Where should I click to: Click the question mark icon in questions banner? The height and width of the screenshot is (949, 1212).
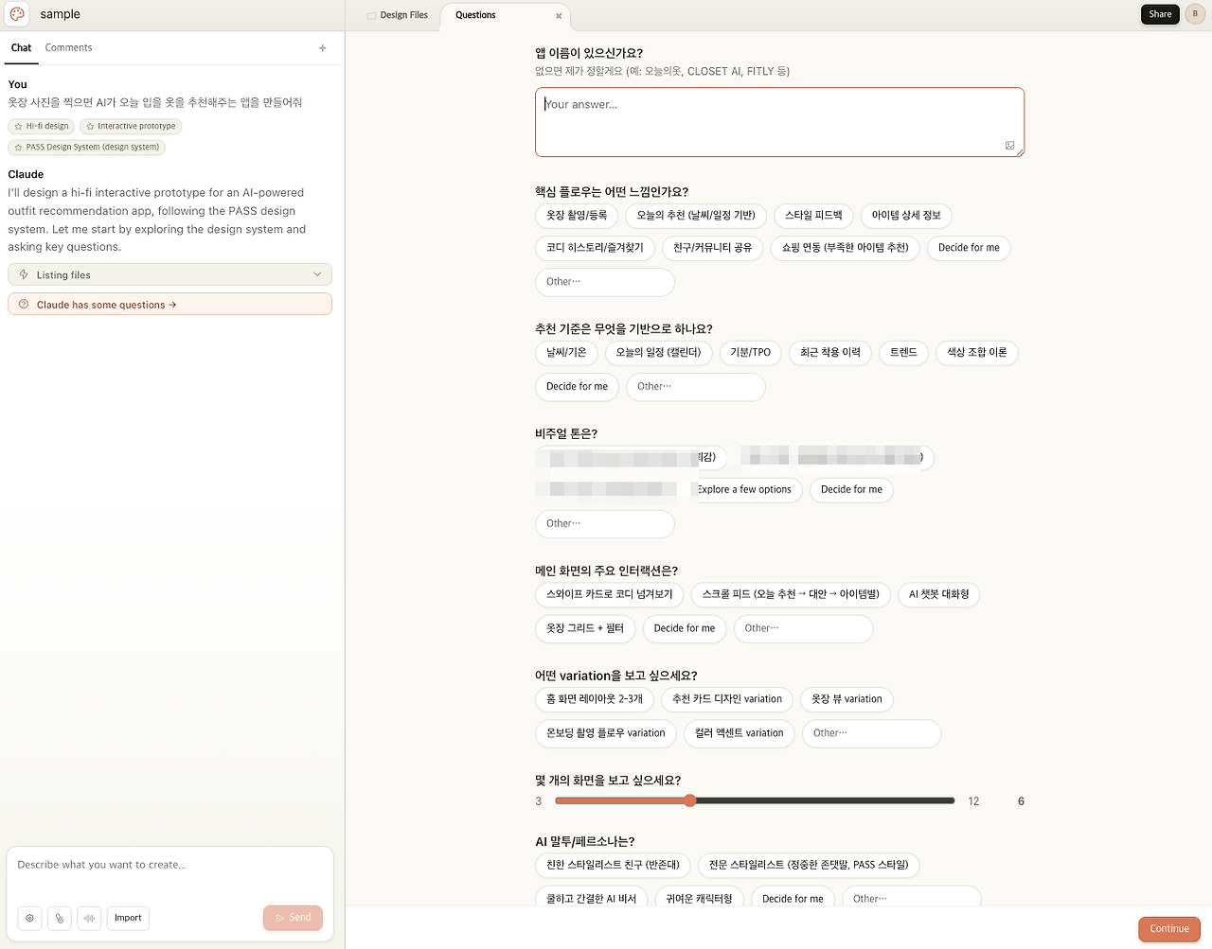[24, 305]
